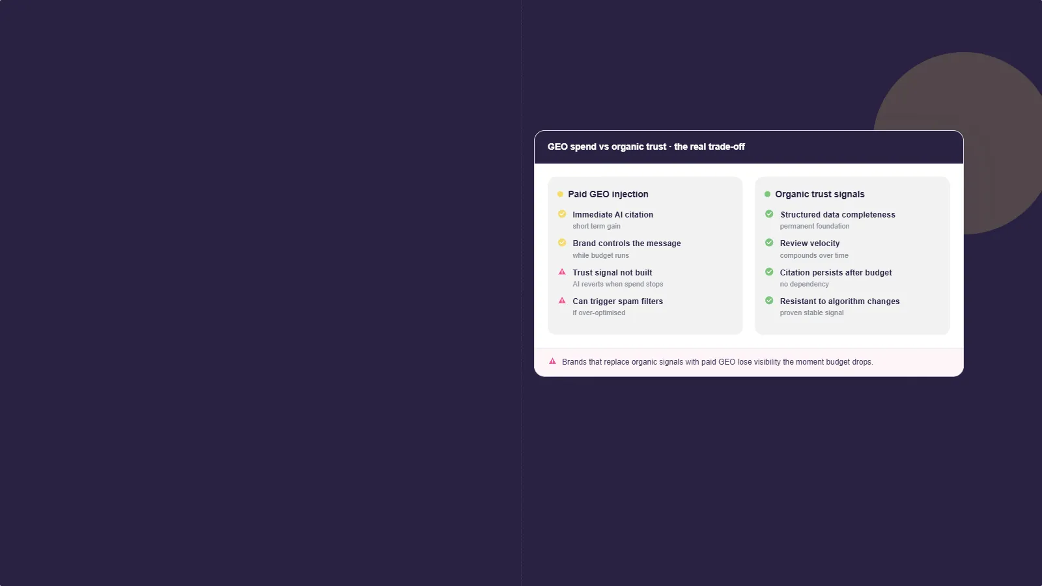The width and height of the screenshot is (1042, 586).
Task: Click the yellow dot beside Paid GEO injection
Action: click(560, 194)
